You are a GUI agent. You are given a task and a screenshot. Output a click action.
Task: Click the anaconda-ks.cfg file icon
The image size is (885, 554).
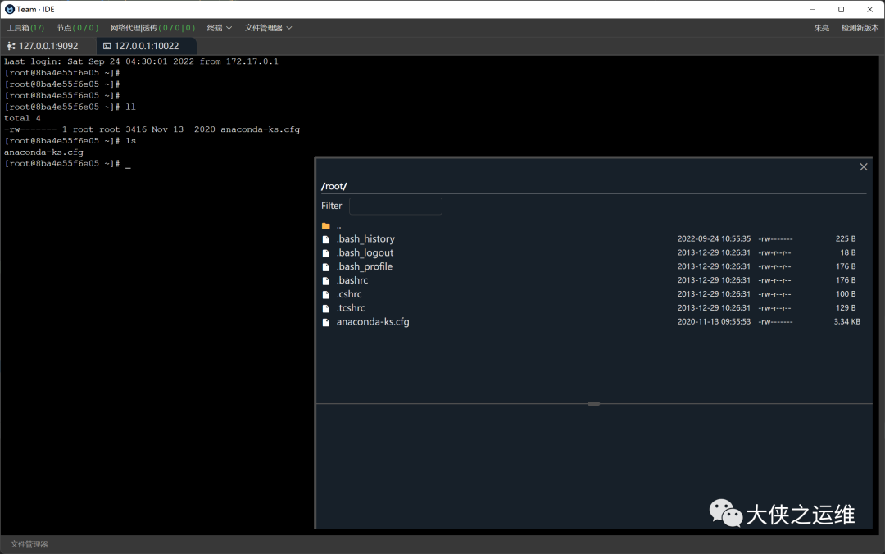click(325, 322)
